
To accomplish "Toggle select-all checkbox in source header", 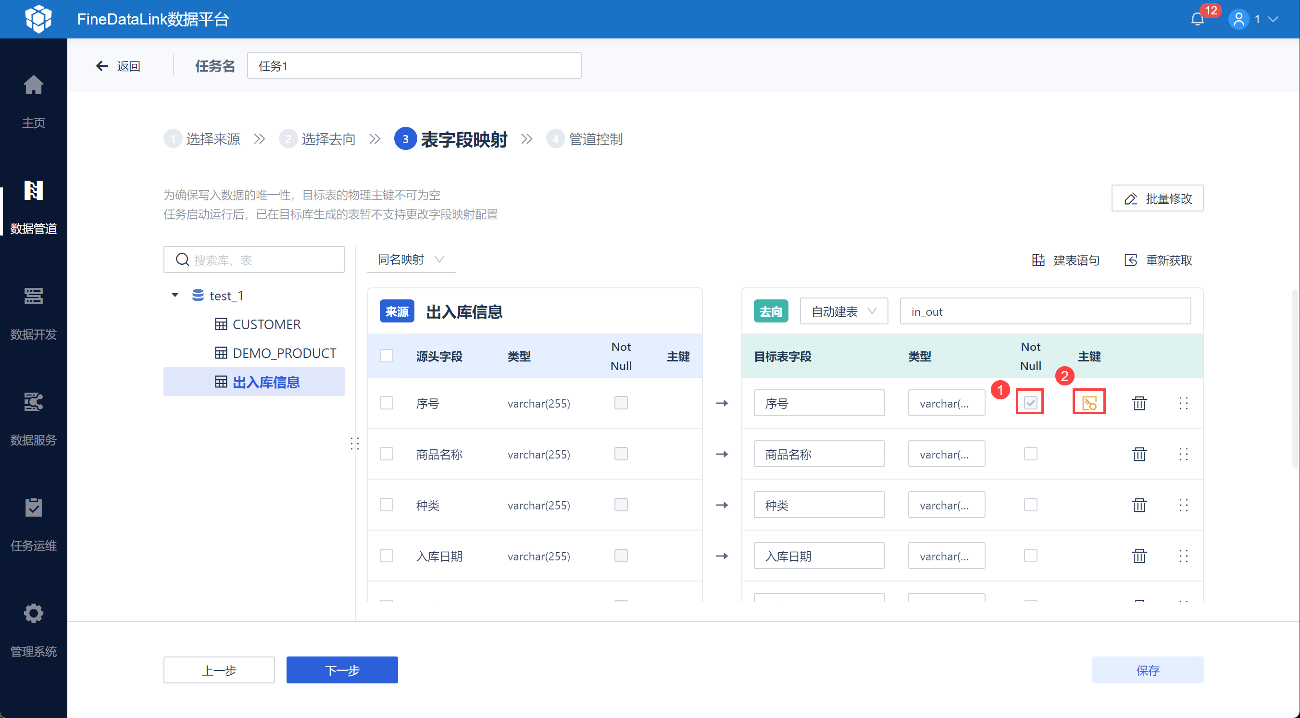I will pos(387,356).
